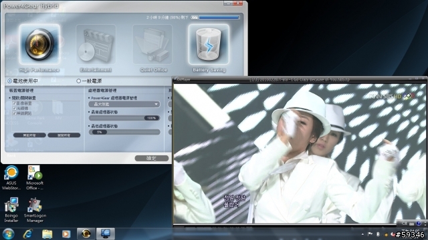
Task: Toggle the 無線網路 wireless network checkbox
Action: (15, 113)
